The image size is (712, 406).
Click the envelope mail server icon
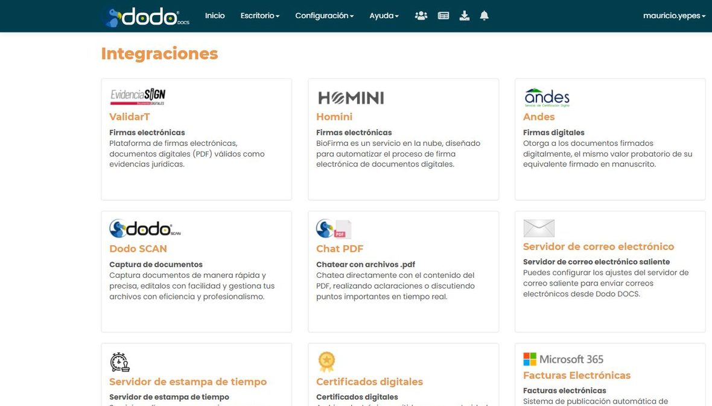(539, 228)
